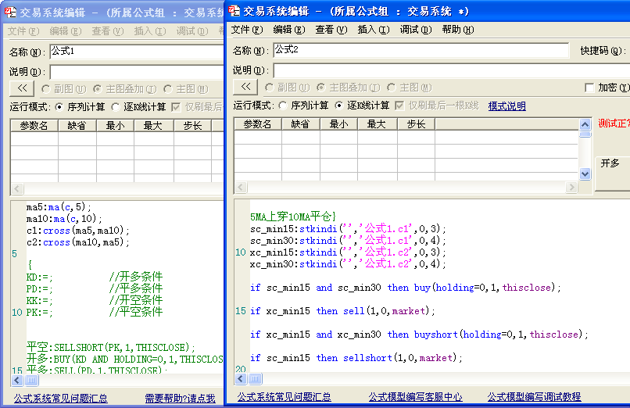630x408 pixels.
Task: Click the 开多 button
Action: [612, 173]
